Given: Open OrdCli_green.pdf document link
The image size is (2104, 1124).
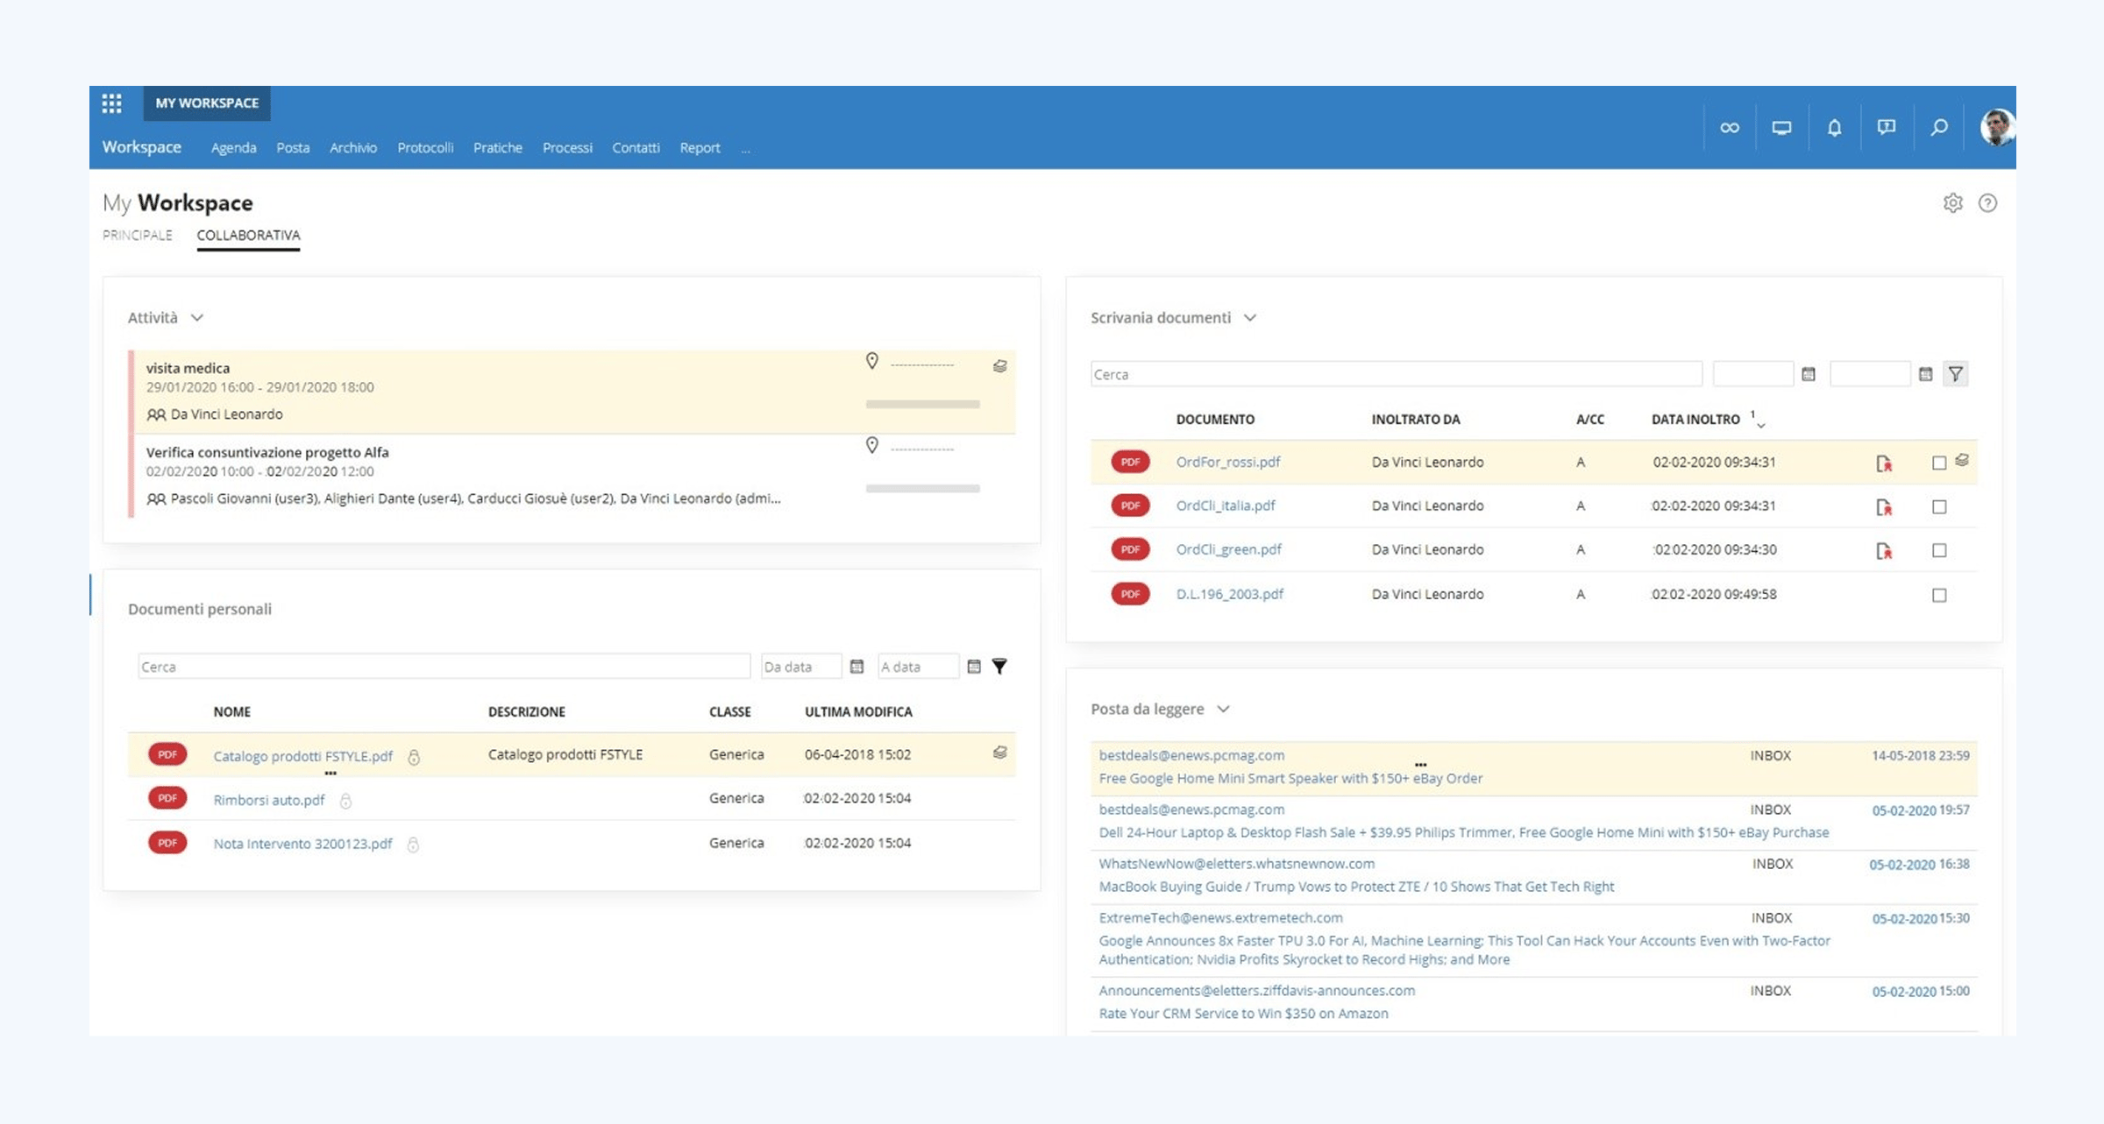Looking at the screenshot, I should coord(1228,549).
